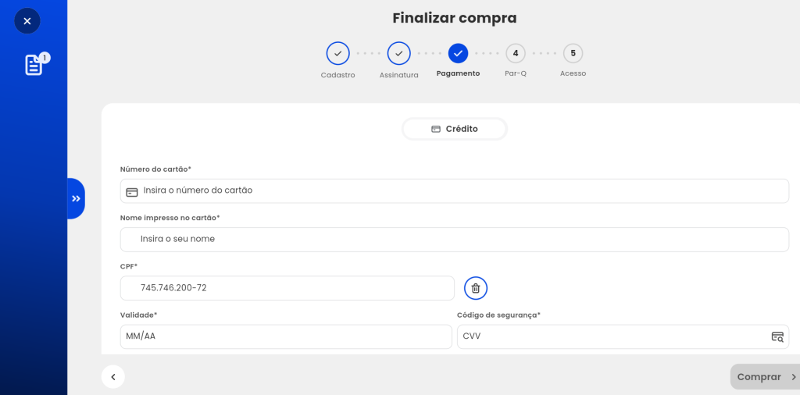Jump to step 4 Par-Q

(516, 54)
